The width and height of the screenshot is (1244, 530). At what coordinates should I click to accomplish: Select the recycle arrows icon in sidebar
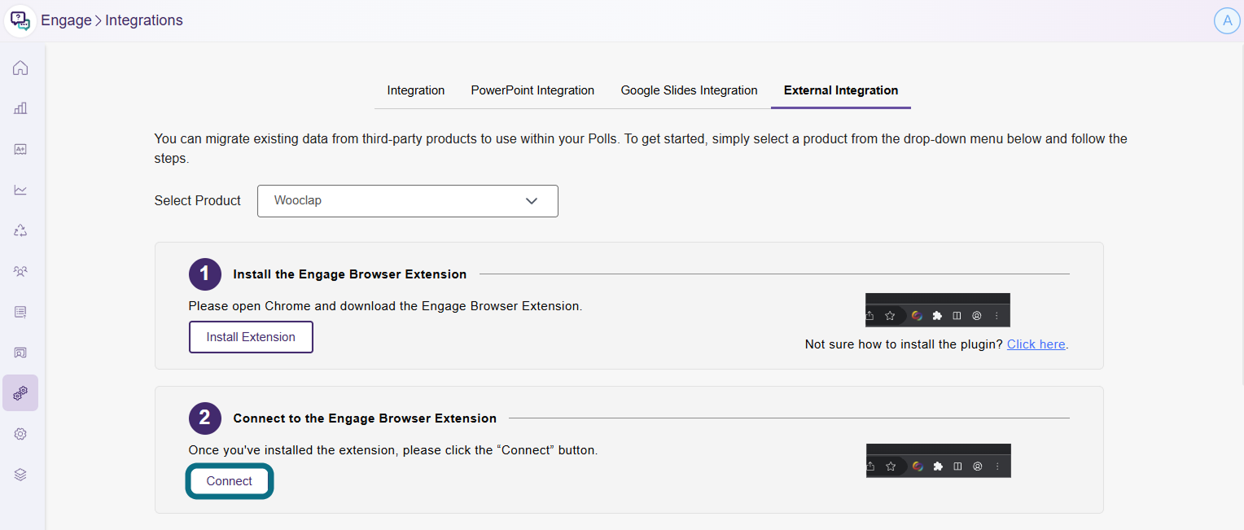click(20, 230)
